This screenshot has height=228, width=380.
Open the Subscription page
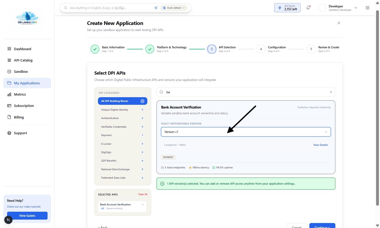click(27, 106)
